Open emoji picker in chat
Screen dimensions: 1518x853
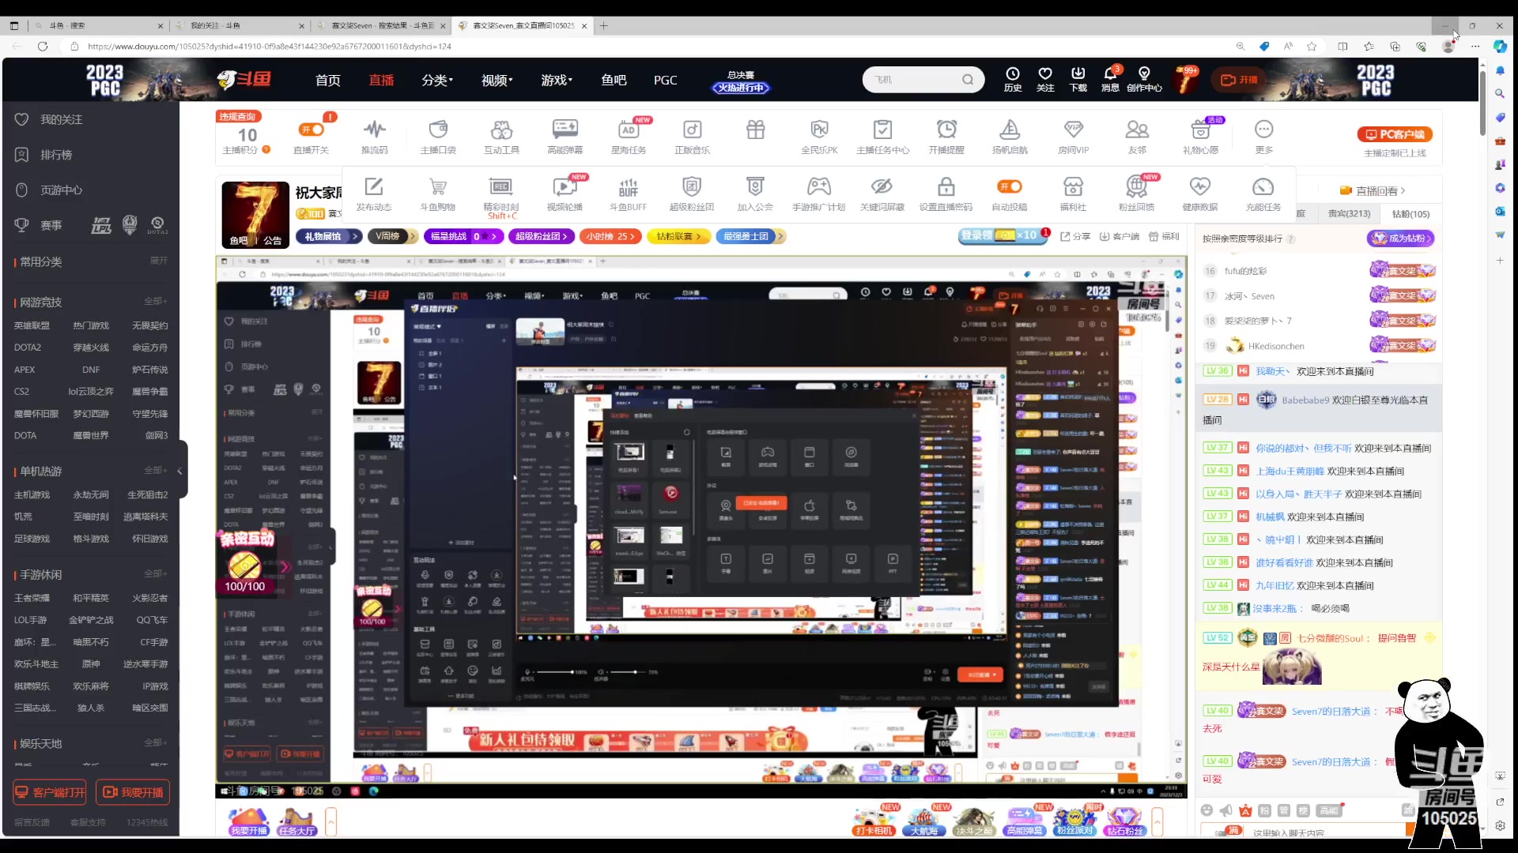point(1206,810)
